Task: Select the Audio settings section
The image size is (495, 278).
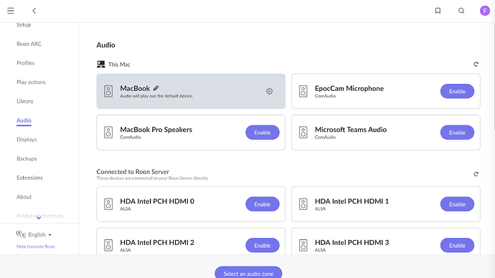Action: click(24, 120)
